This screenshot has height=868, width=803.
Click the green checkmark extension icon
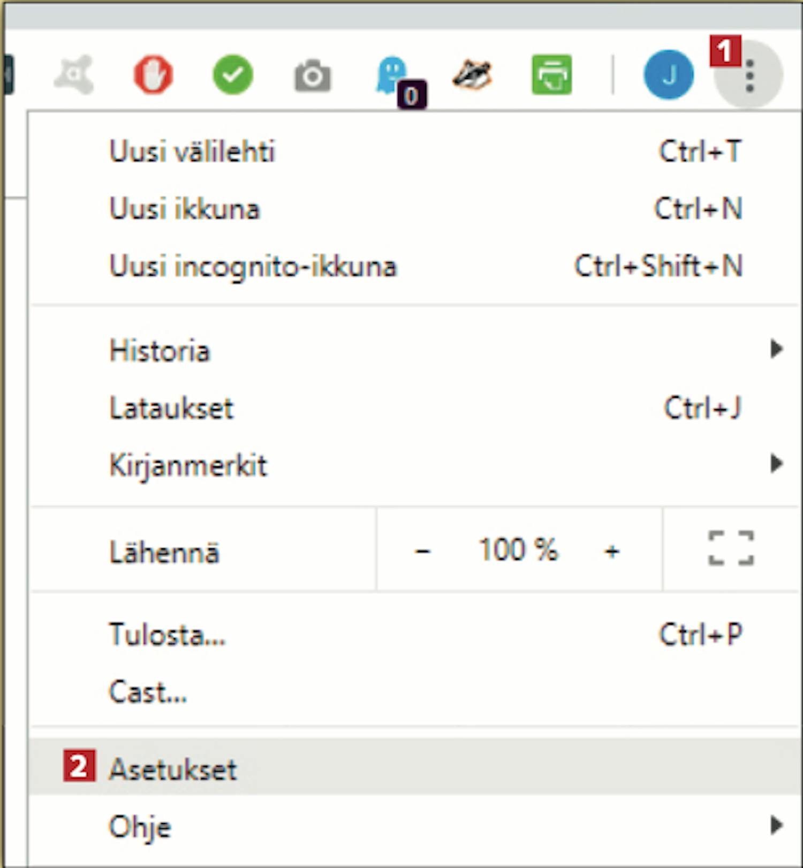233,74
